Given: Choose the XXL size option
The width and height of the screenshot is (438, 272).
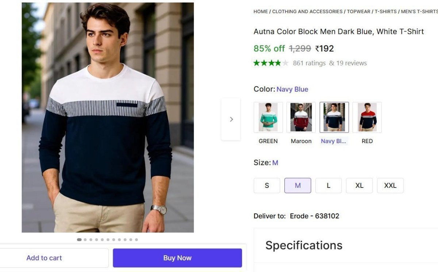Looking at the screenshot, I should click(x=390, y=185).
